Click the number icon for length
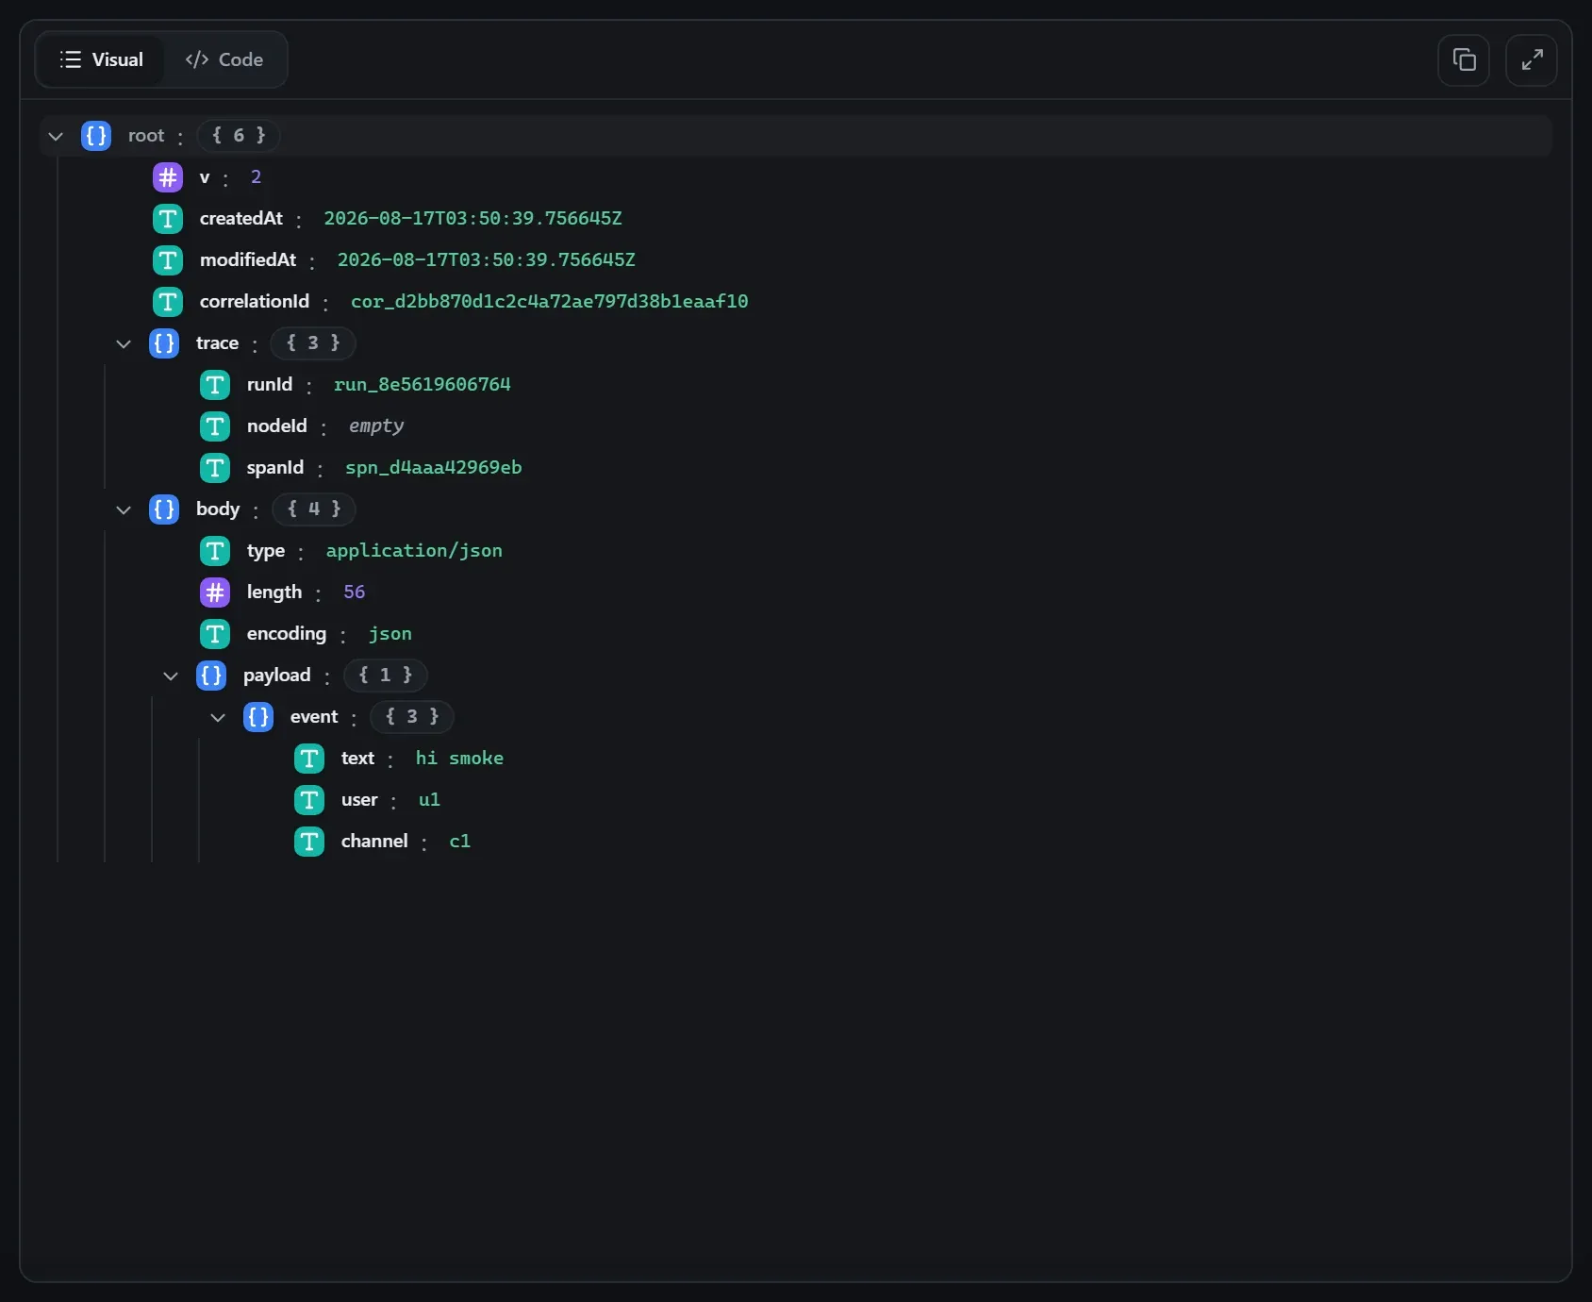 pyautogui.click(x=215, y=593)
